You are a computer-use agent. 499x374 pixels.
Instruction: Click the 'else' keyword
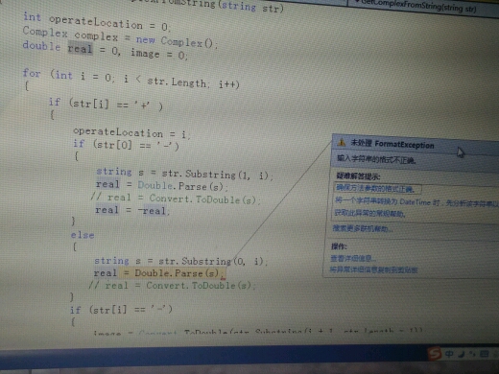(x=83, y=235)
